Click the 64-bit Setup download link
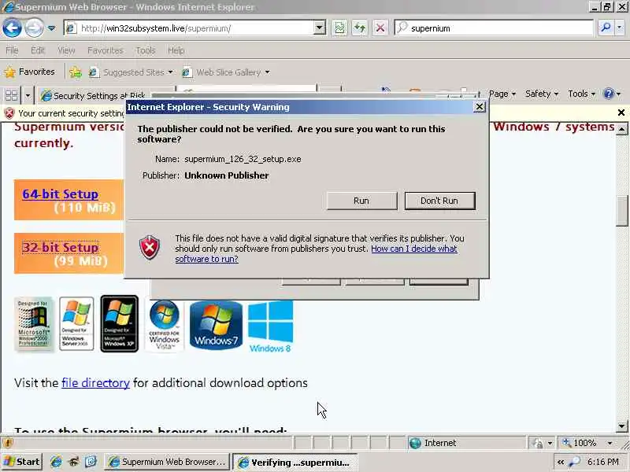Image resolution: width=630 pixels, height=472 pixels. click(61, 194)
